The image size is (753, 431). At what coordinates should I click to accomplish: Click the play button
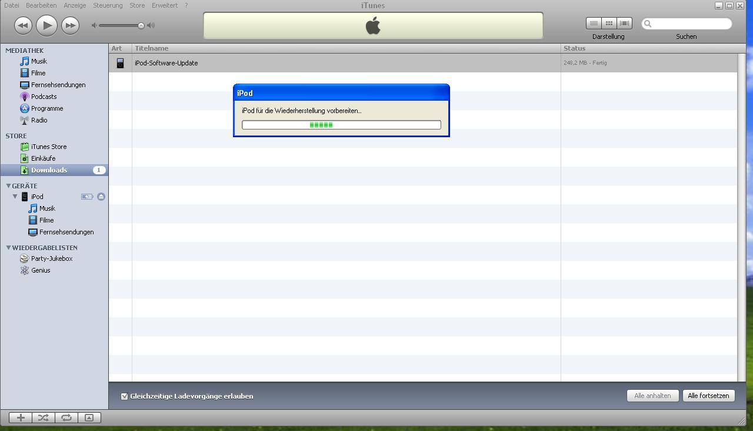(46, 25)
